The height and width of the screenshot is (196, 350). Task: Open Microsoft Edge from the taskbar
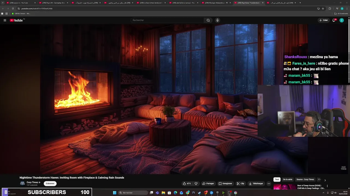(x=175, y=193)
